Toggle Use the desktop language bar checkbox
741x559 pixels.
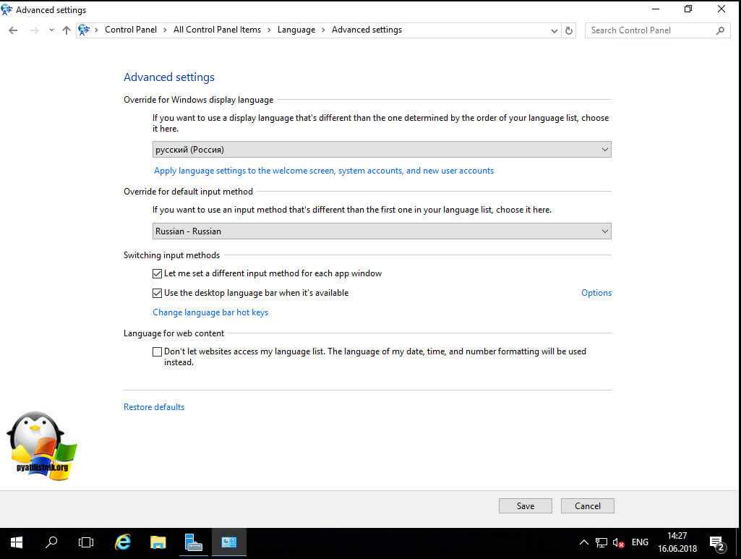coord(158,294)
